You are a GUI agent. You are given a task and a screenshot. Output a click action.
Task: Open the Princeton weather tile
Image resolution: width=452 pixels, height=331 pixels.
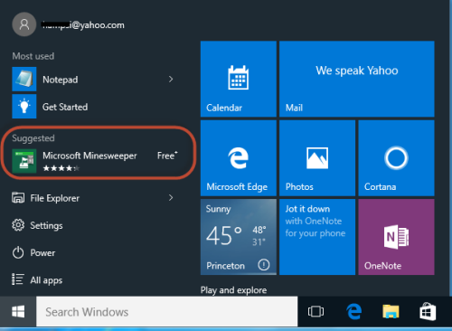tap(239, 237)
